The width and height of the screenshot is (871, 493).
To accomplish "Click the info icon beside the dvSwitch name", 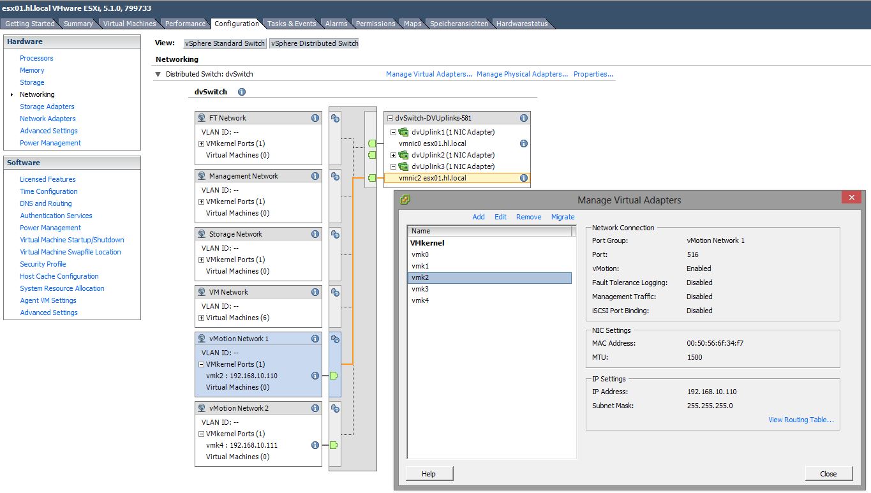I will tap(241, 91).
